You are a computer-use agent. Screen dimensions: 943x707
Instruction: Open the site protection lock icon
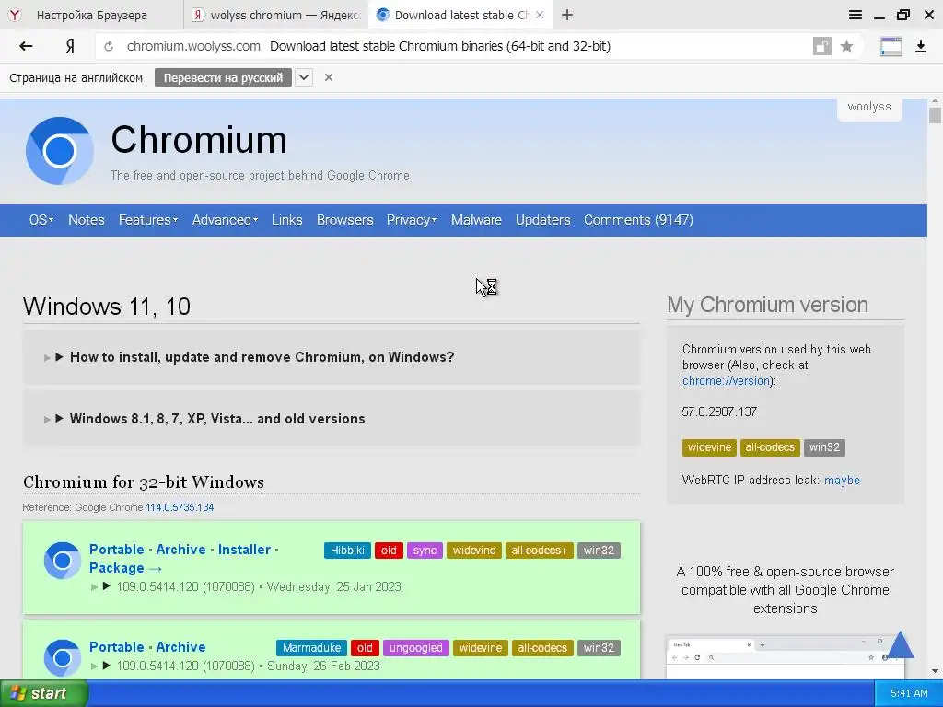[x=821, y=46]
